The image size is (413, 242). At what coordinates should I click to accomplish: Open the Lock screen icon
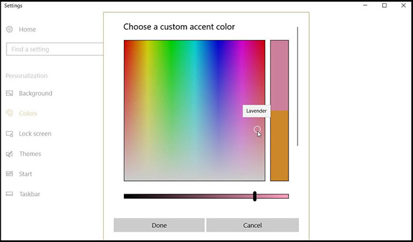(x=10, y=134)
